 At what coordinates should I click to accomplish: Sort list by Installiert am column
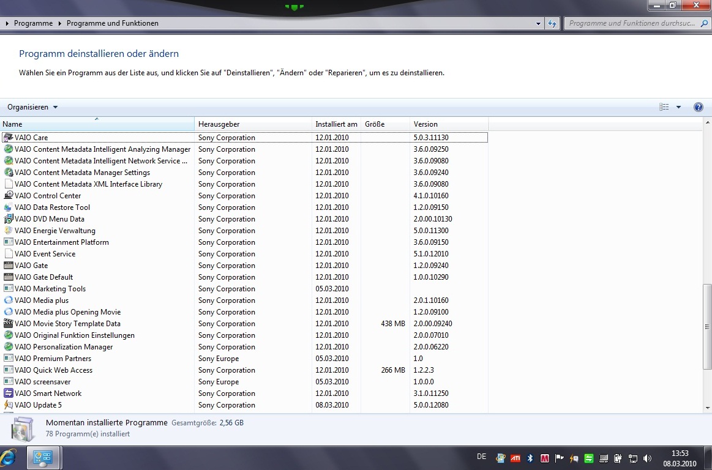pos(337,124)
